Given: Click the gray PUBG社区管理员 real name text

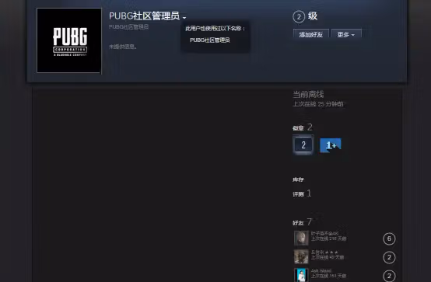Looking at the screenshot, I should tap(129, 27).
